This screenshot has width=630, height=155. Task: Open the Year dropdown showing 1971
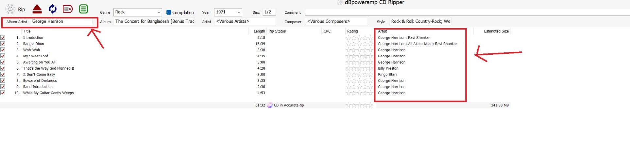[x=239, y=12]
